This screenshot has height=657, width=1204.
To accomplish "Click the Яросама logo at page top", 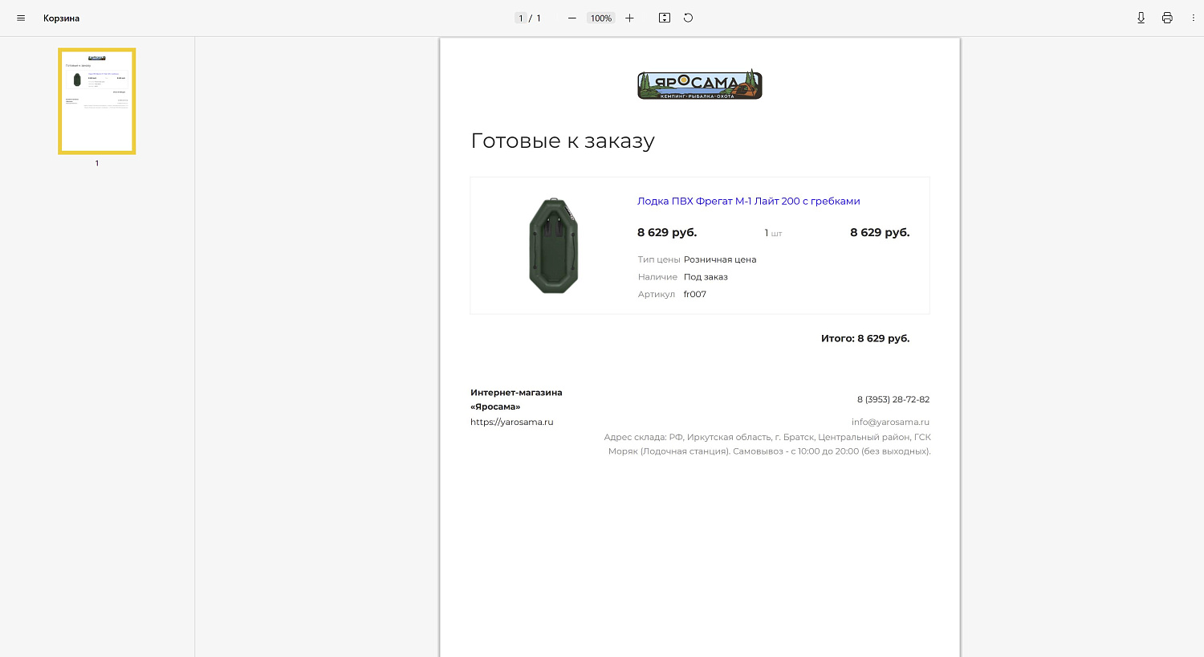I will (699, 84).
